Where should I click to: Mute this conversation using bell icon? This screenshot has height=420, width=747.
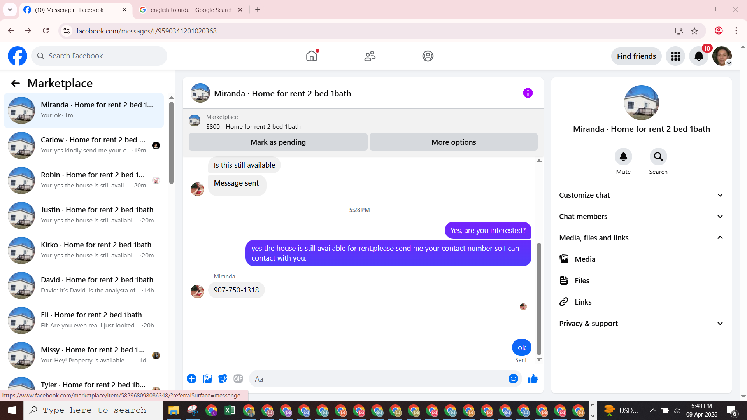(x=623, y=157)
